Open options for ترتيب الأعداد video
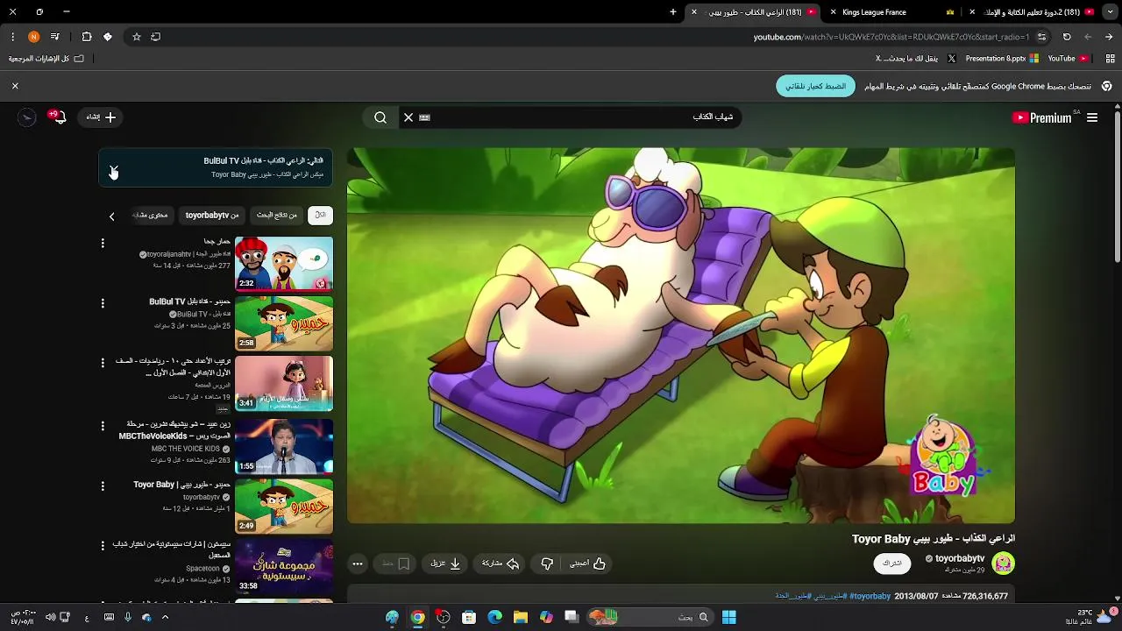Screen dimensions: 1122x631 (103, 363)
